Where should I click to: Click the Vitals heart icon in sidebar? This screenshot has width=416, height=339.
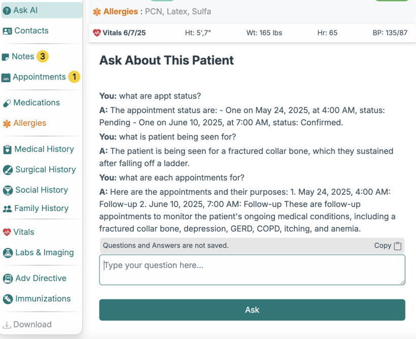click(7, 232)
